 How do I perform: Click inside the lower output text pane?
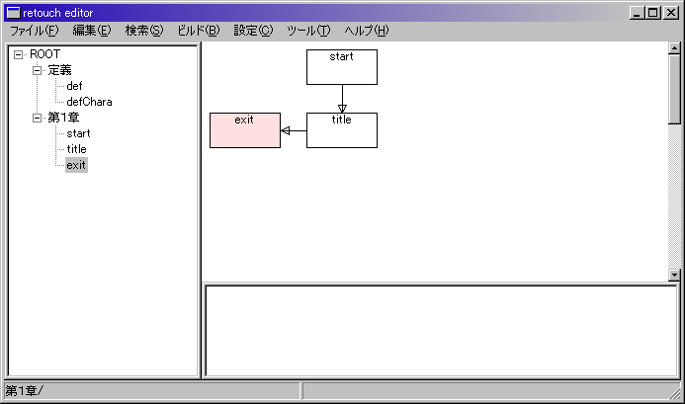(441, 331)
